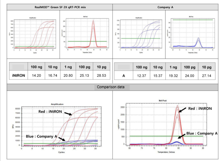Viewport: 220px width, 161px height.
Task: Click the '10 pg' header in Company A table
Action: (207, 67)
